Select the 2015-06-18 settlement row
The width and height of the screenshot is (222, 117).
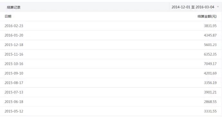111,102
